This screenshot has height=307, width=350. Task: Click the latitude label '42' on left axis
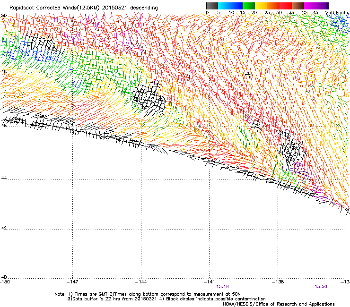(x=4, y=228)
